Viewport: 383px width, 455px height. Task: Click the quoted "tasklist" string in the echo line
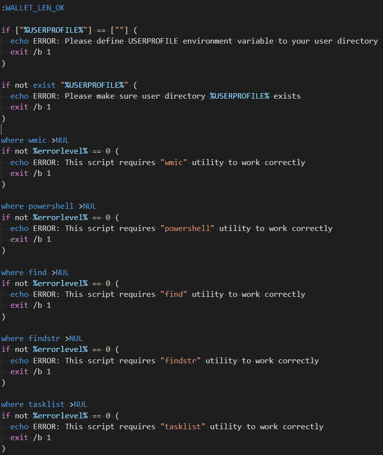tap(182, 427)
